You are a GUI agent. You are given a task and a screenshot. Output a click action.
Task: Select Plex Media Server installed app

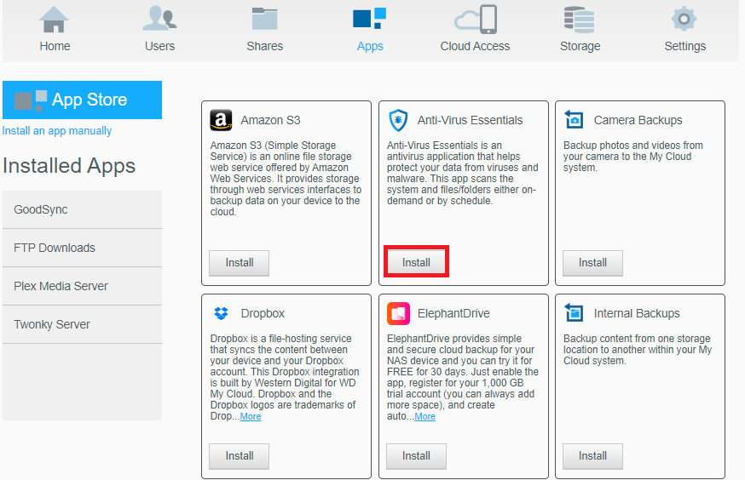(82, 286)
